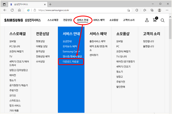172x114 pixels.
Task: Select 냉장고 under 소모품샵
Action: coord(120,77)
